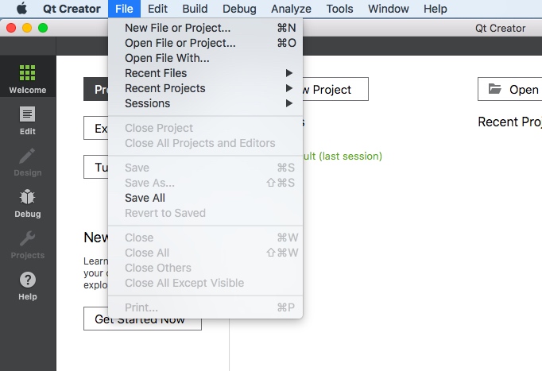Open the Welcome mode in sidebar

pyautogui.click(x=28, y=79)
